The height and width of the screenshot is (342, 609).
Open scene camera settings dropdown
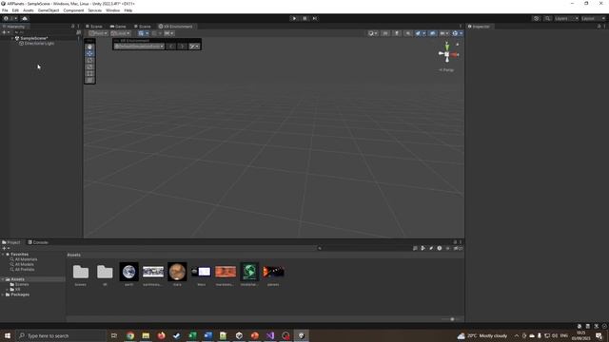coord(444,33)
